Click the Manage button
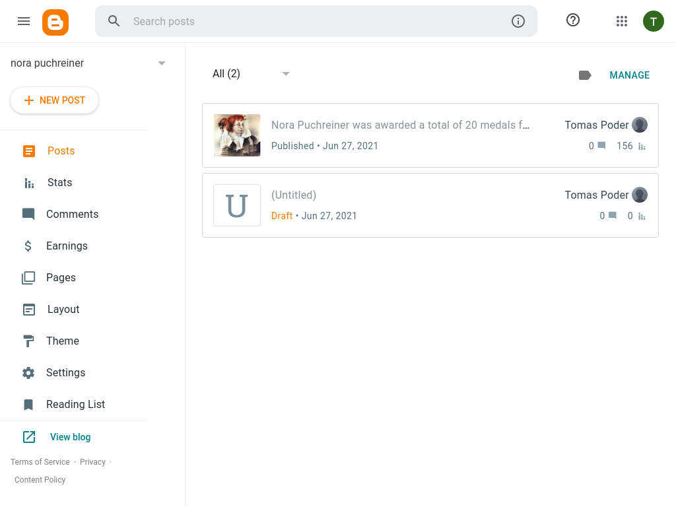 (629, 75)
